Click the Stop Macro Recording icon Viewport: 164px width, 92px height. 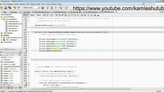(x=91, y=15)
